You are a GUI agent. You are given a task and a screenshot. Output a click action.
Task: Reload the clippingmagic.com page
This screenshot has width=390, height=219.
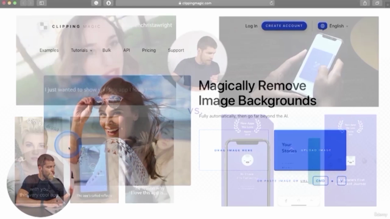[x=271, y=3]
